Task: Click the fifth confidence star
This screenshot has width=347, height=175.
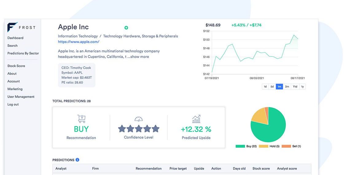Action: pos(156,129)
